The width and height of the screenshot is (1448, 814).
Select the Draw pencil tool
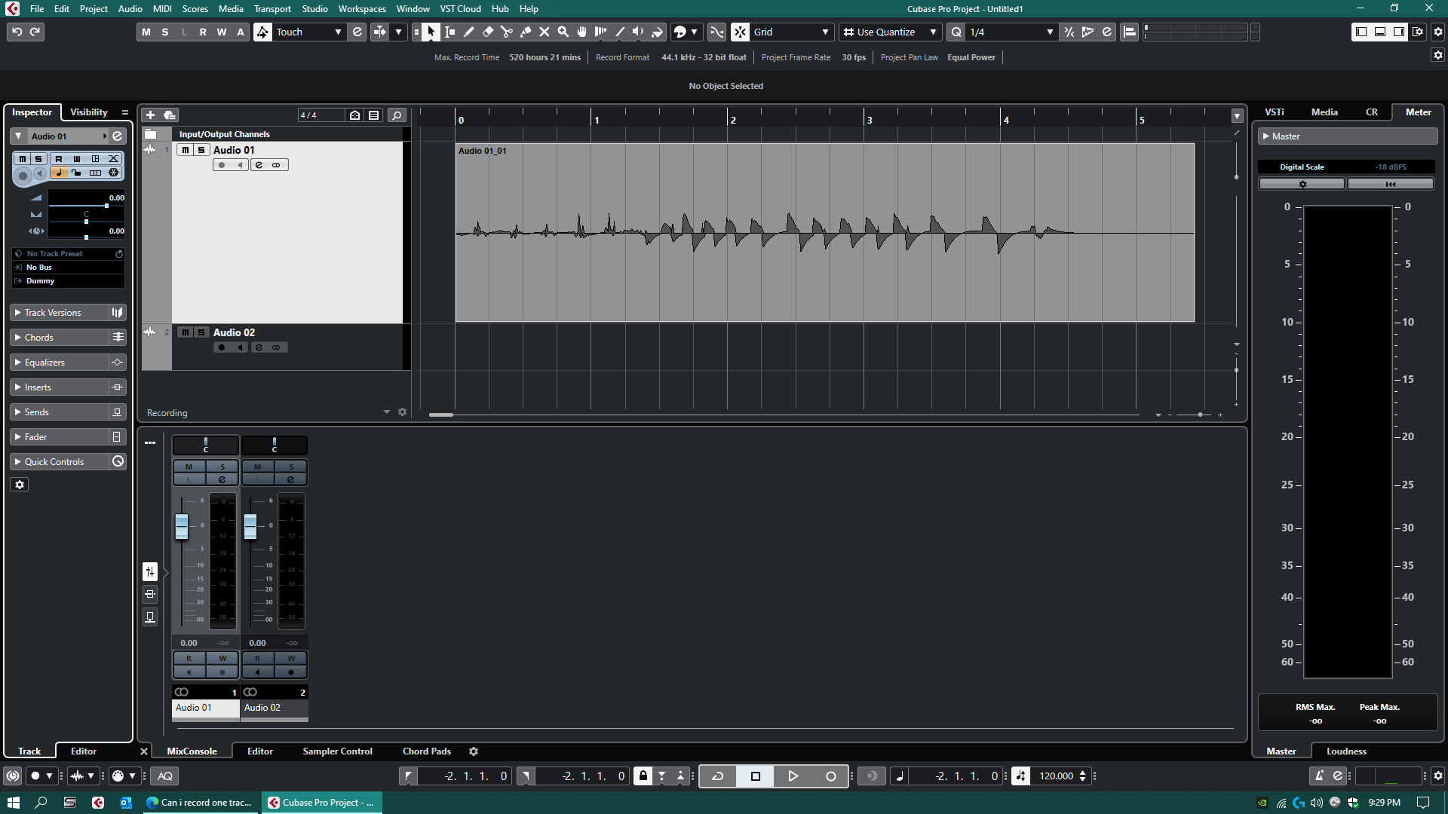coord(469,32)
